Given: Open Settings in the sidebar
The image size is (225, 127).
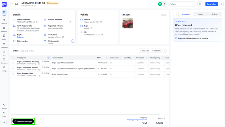Looking at the screenshot, I should (x=4, y=69).
